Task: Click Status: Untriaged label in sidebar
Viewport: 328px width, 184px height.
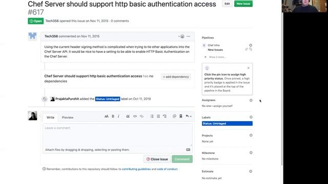Action: tap(227, 124)
